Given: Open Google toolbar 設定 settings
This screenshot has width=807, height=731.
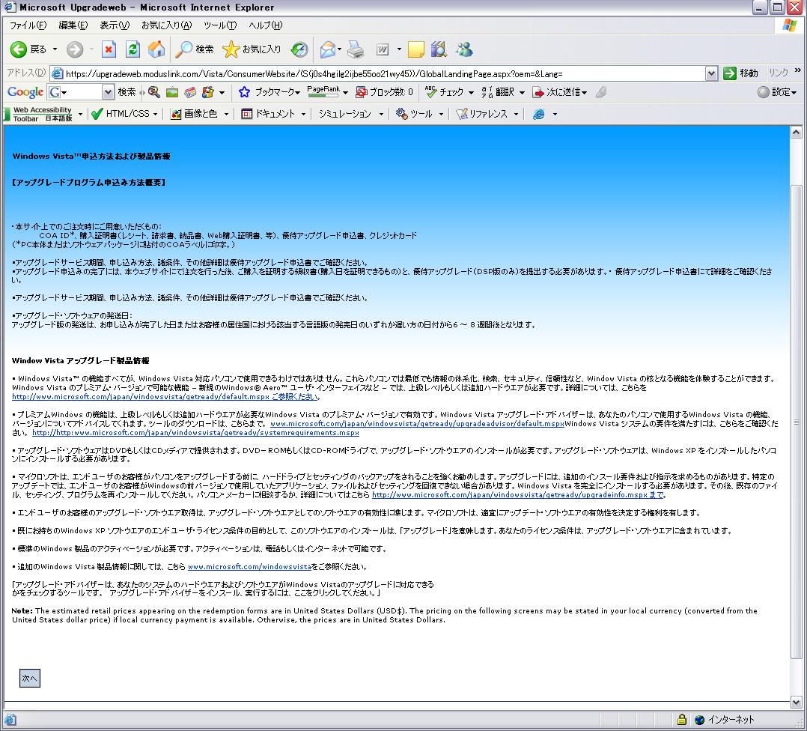Looking at the screenshot, I should pyautogui.click(x=776, y=92).
